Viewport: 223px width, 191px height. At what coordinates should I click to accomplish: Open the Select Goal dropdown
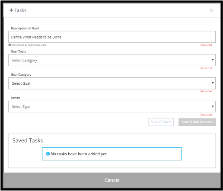[x=112, y=83]
